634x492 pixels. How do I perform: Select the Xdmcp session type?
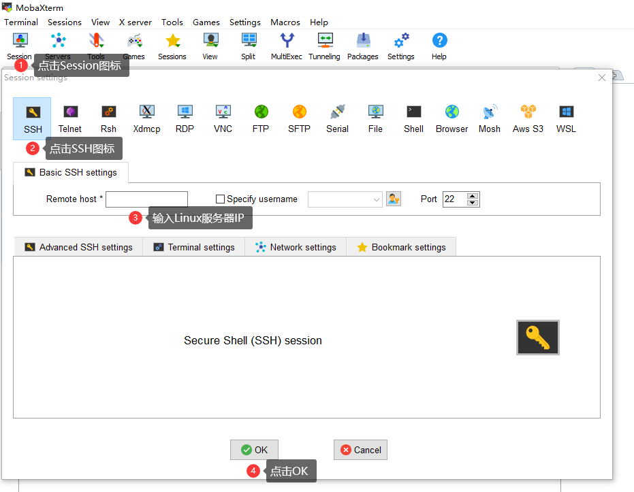click(147, 119)
